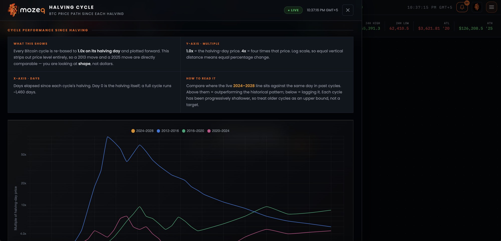Screen dimensions: 501x241
Task: Open the hamburger menu
Action: click(491, 7)
